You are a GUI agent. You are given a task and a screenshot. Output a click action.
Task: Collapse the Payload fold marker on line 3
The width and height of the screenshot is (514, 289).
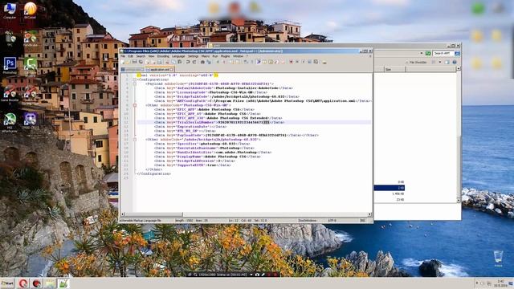[x=135, y=83]
